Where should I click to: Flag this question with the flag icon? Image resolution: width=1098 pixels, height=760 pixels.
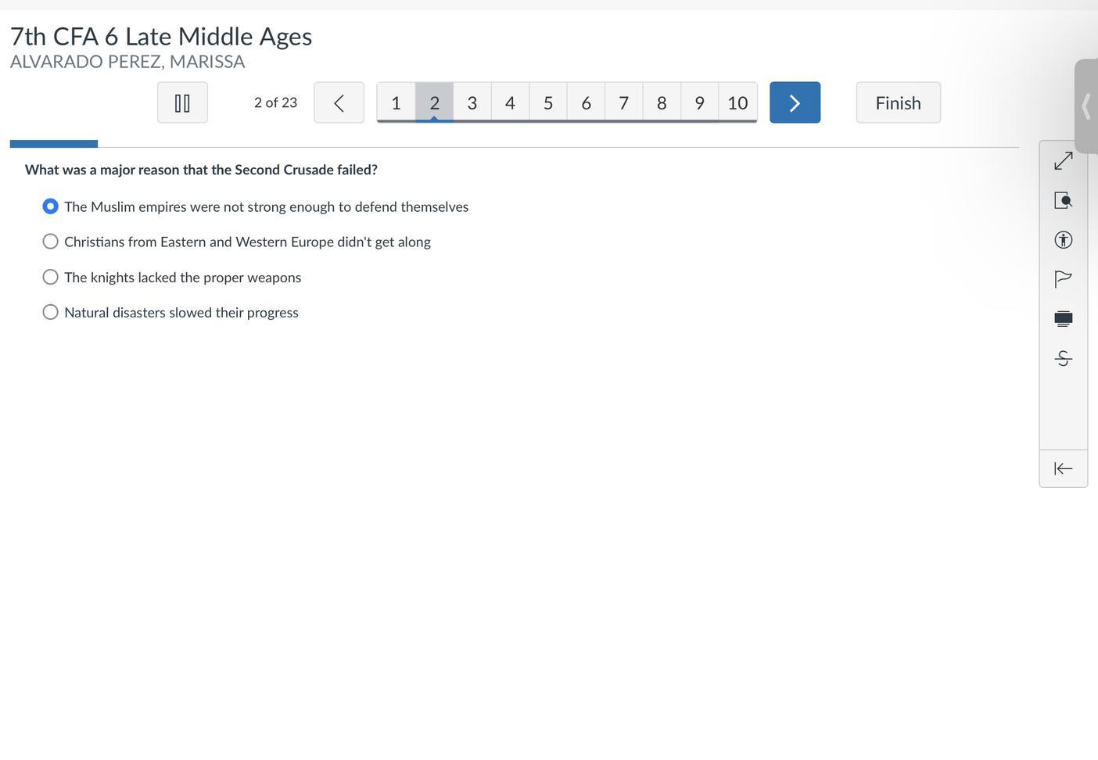click(1063, 279)
